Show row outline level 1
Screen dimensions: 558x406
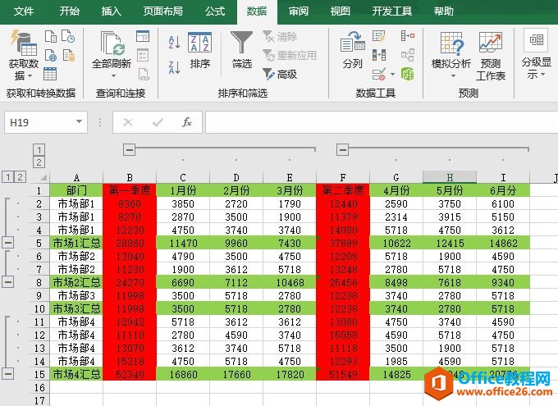7,177
